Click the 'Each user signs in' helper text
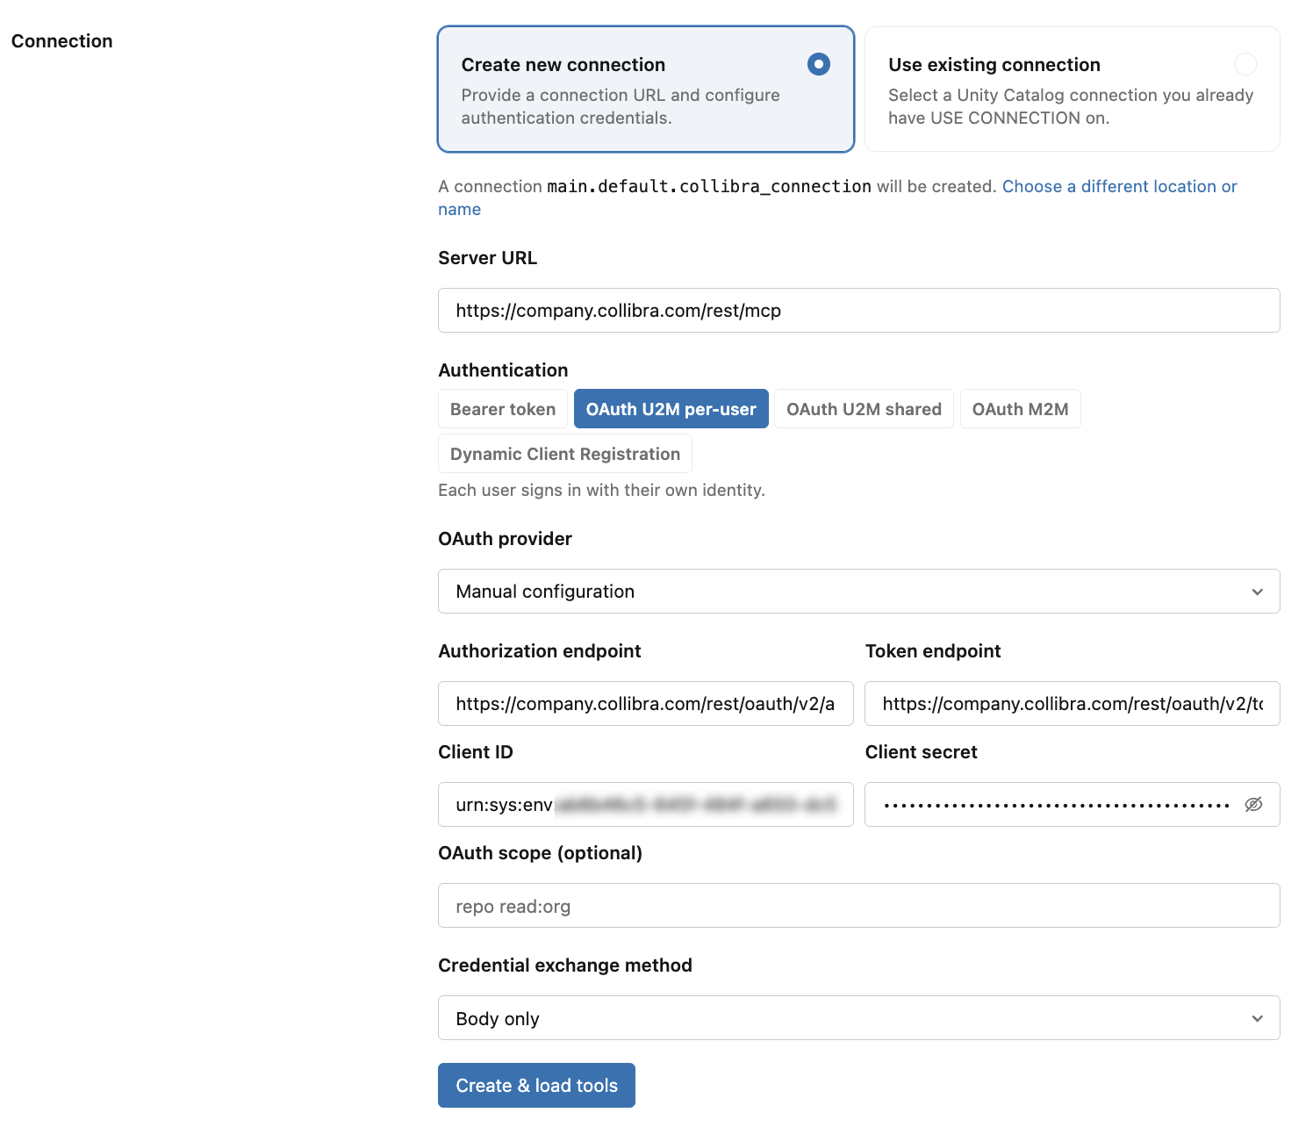Image resolution: width=1313 pixels, height=1127 pixels. click(601, 490)
